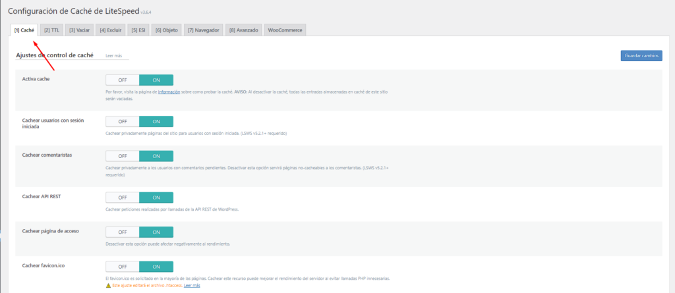Open the Leer más link beside the heading
Screen dimensions: 675x293
tap(113, 56)
